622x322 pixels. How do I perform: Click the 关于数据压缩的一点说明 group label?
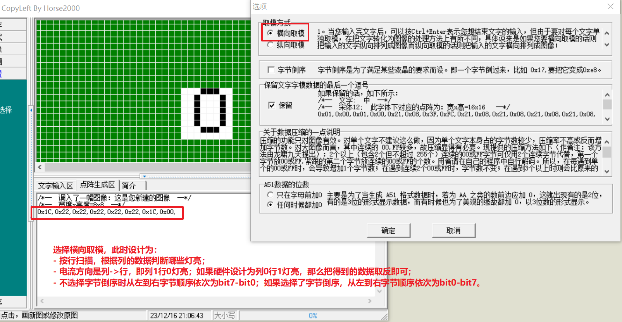(x=301, y=132)
